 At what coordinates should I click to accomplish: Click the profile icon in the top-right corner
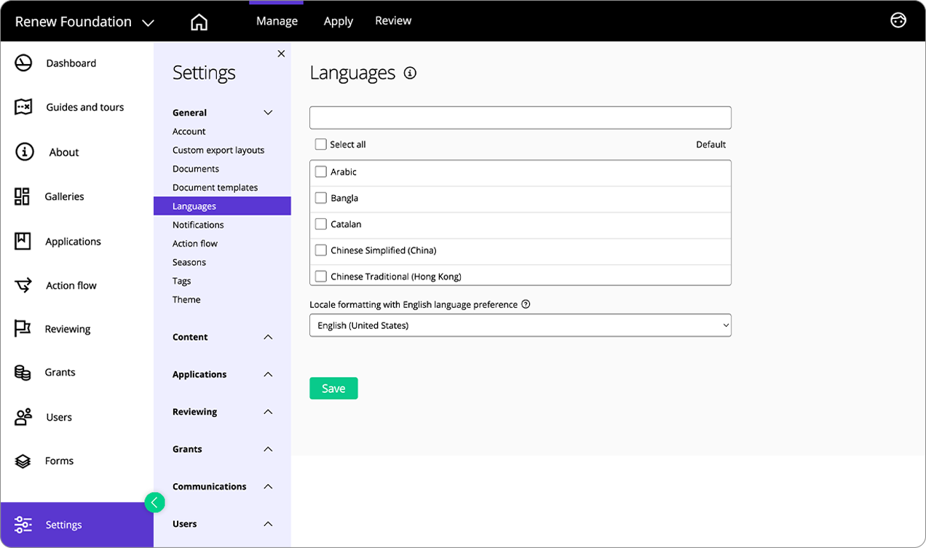[898, 21]
